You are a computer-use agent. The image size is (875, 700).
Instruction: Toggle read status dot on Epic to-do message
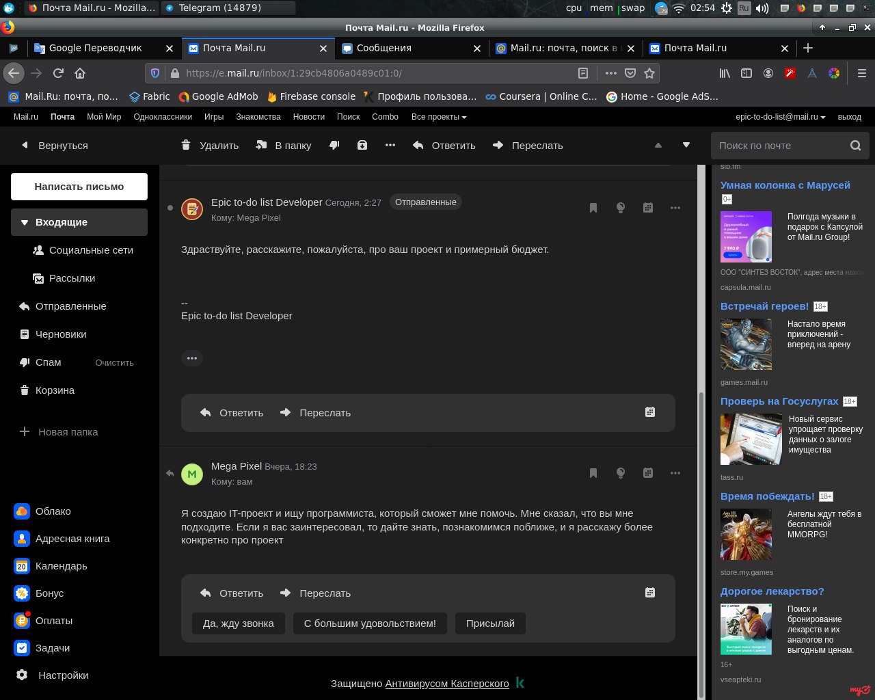click(170, 208)
